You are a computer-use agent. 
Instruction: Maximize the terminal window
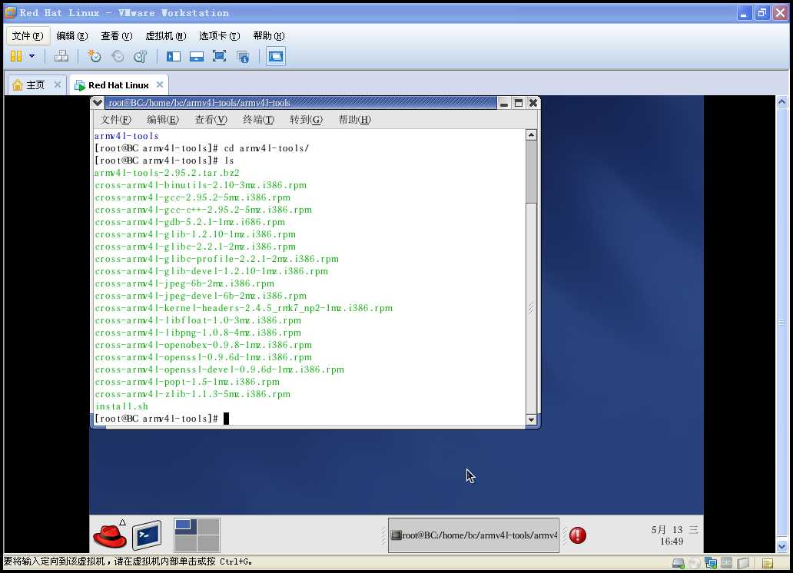point(519,103)
